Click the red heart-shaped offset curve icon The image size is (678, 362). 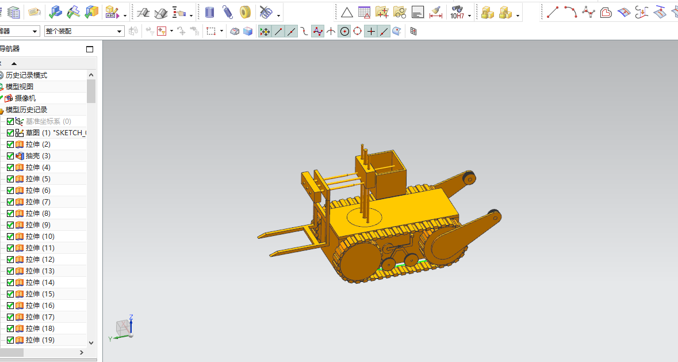(x=606, y=13)
